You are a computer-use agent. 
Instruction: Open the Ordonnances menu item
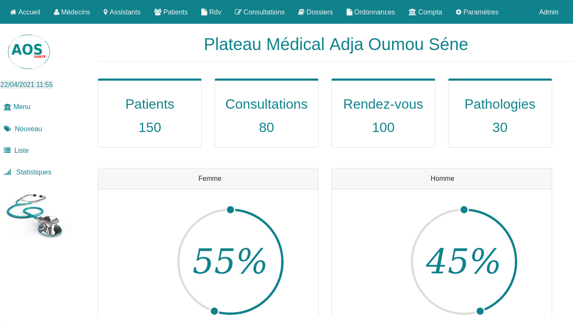pyautogui.click(x=371, y=12)
